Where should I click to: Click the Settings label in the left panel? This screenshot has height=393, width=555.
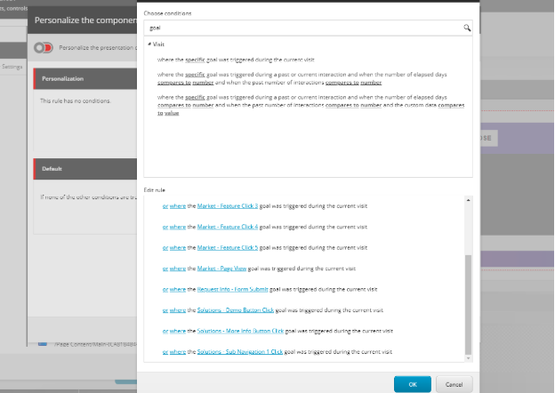[12, 67]
